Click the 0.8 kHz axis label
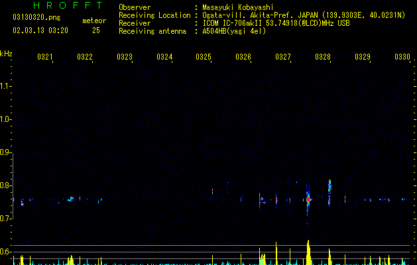Screen dimensions: 417x265 click(x=5, y=185)
